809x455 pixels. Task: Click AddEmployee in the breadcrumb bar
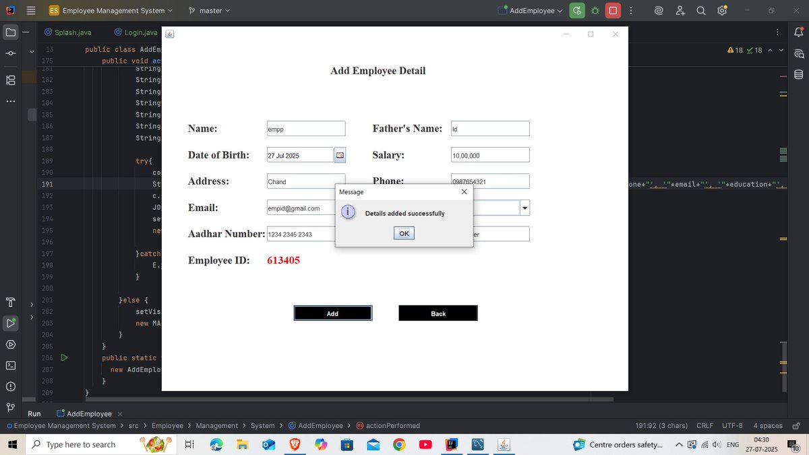click(316, 426)
